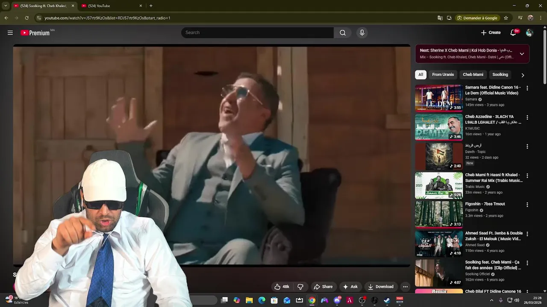Screen dimensions: 547x307
Task: Open Chrome profile avatar in toolbar
Action: coord(530,18)
